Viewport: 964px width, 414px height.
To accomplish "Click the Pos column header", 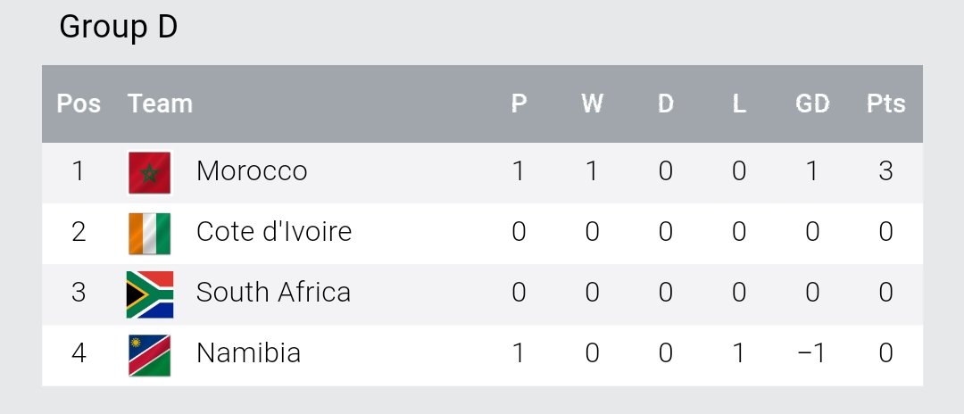I will click(79, 104).
